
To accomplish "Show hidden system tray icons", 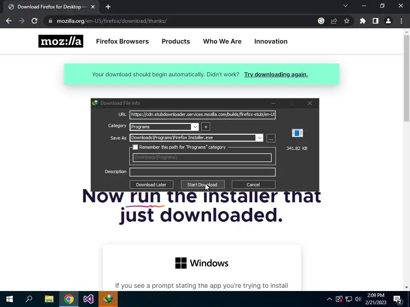I will click(330, 299).
